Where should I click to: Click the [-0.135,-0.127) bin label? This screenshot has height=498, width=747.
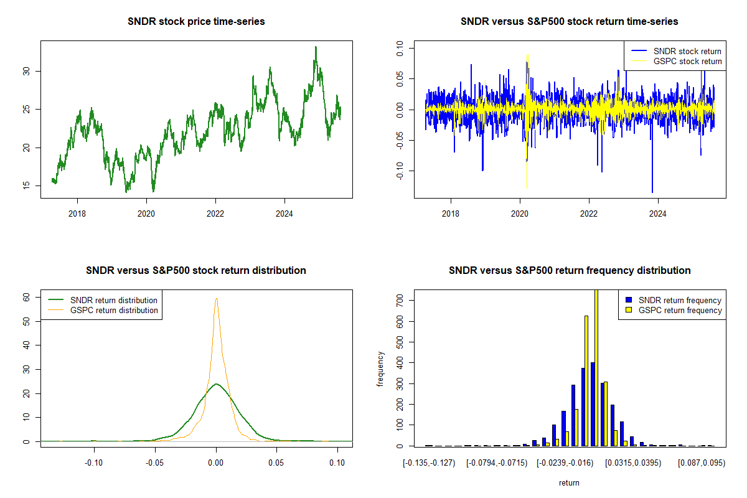pos(429,463)
